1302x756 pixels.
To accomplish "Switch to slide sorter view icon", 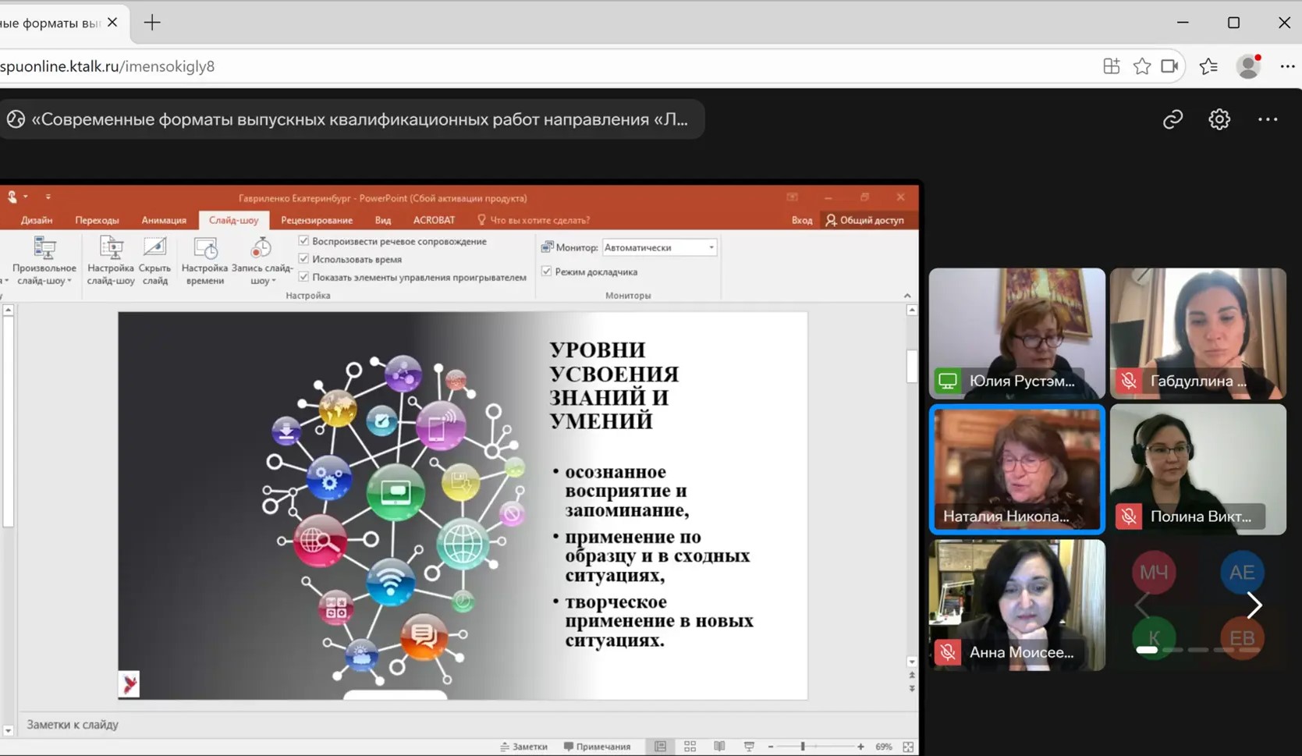I will 690,747.
